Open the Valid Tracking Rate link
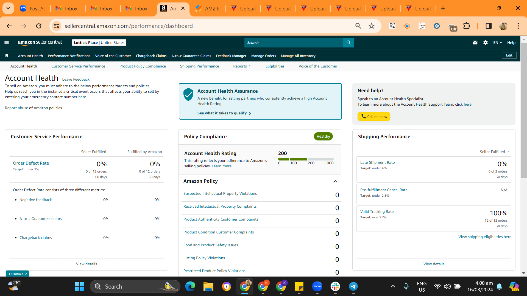Image resolution: width=527 pixels, height=296 pixels. click(377, 212)
